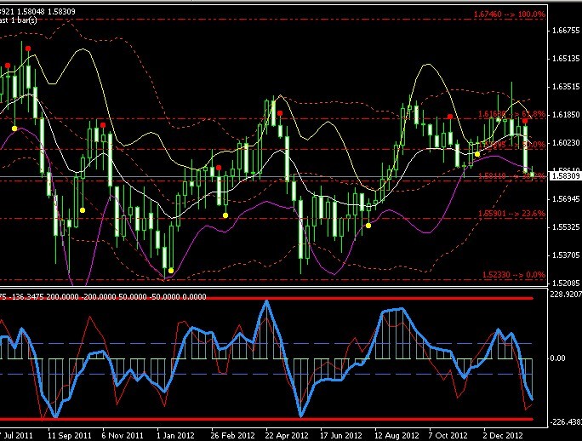Select the red signal dot above December 2012 candles
Viewport: 582px width, 441px height.
pos(525,121)
